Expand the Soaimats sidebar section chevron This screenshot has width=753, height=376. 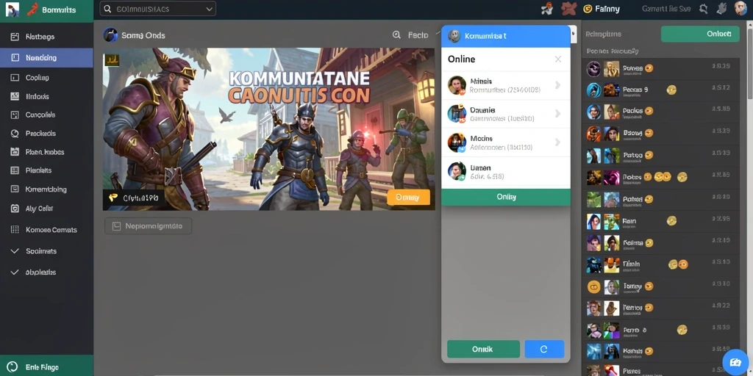coord(15,251)
